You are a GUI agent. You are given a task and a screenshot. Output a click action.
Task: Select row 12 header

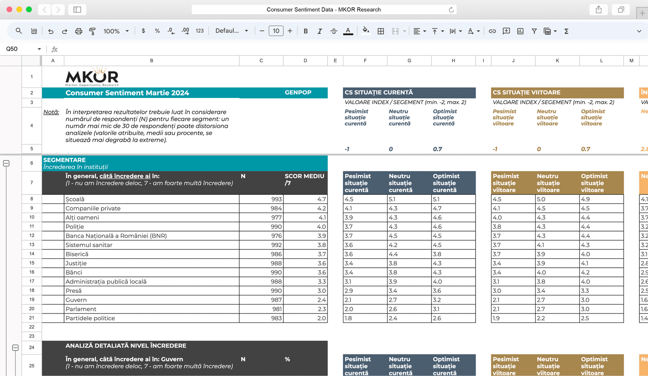[32, 236]
